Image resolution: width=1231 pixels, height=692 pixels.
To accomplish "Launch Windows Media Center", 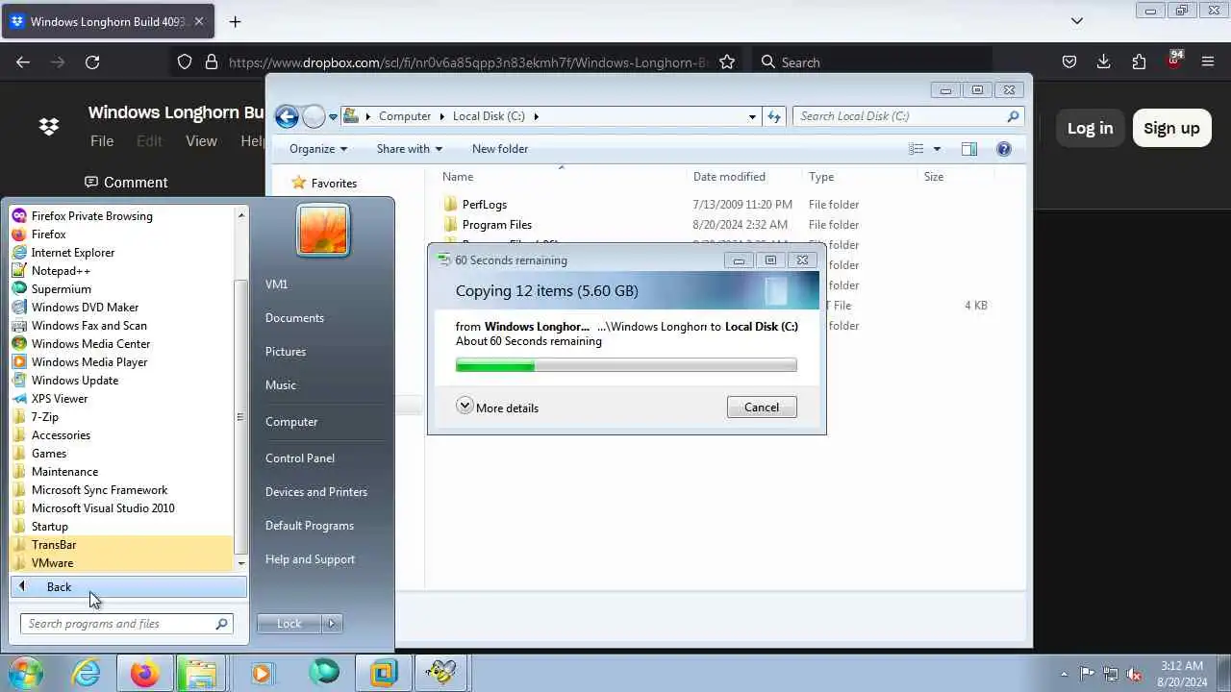I will (x=90, y=344).
